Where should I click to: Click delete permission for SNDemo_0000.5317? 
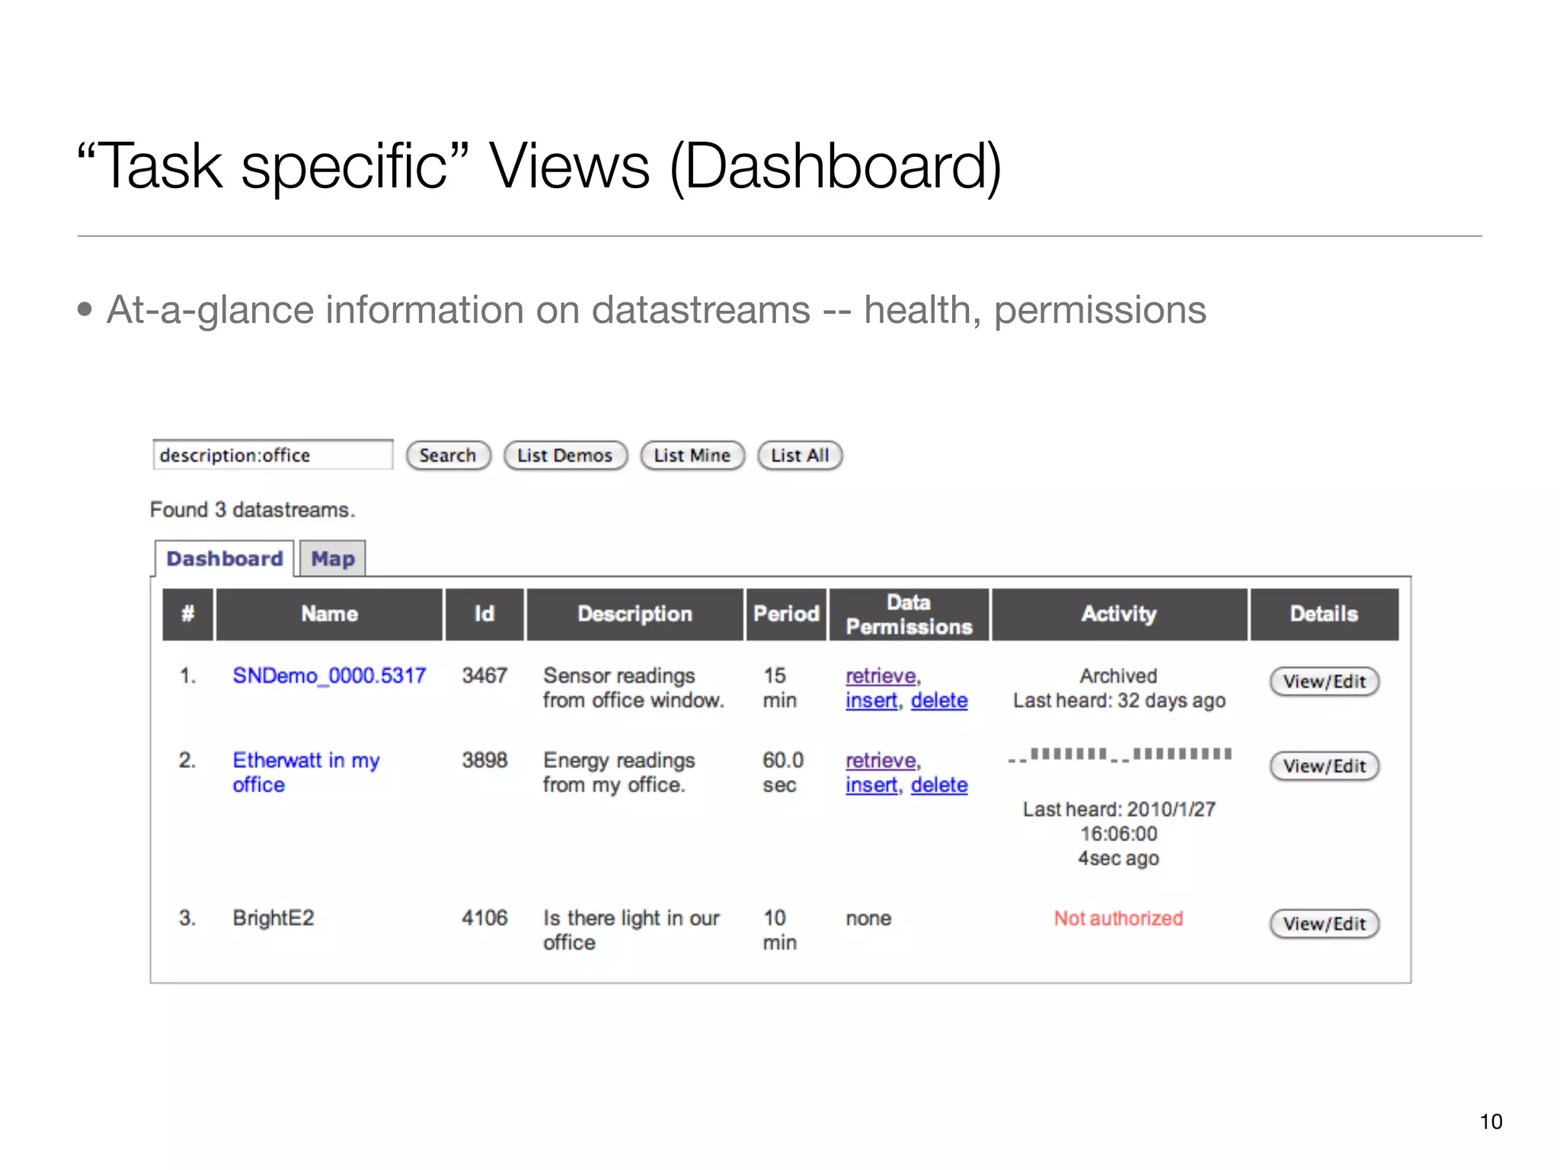pos(939,699)
